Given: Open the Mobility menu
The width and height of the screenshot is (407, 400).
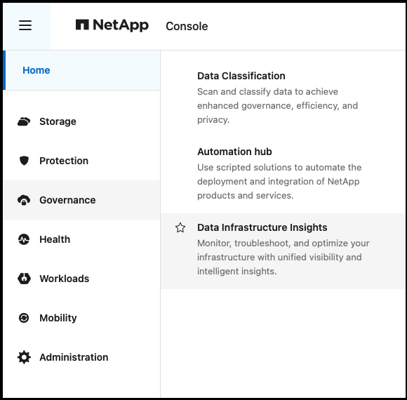Looking at the screenshot, I should point(81,318).
